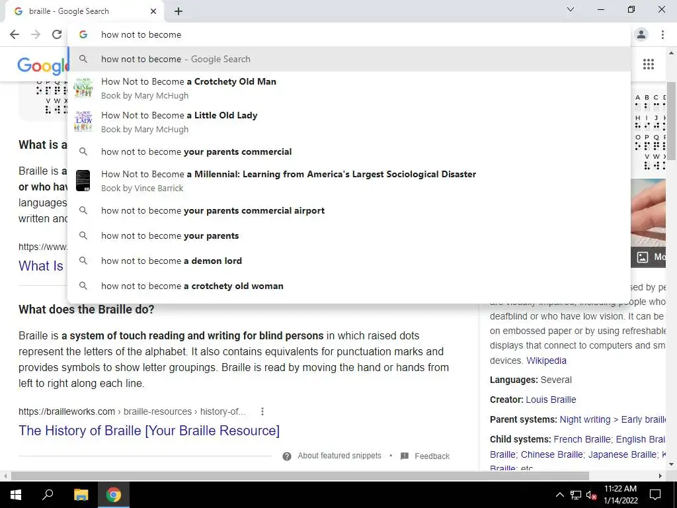The height and width of the screenshot is (508, 677).
Task: Reload the page with the refresh icon
Action: [x=57, y=34]
